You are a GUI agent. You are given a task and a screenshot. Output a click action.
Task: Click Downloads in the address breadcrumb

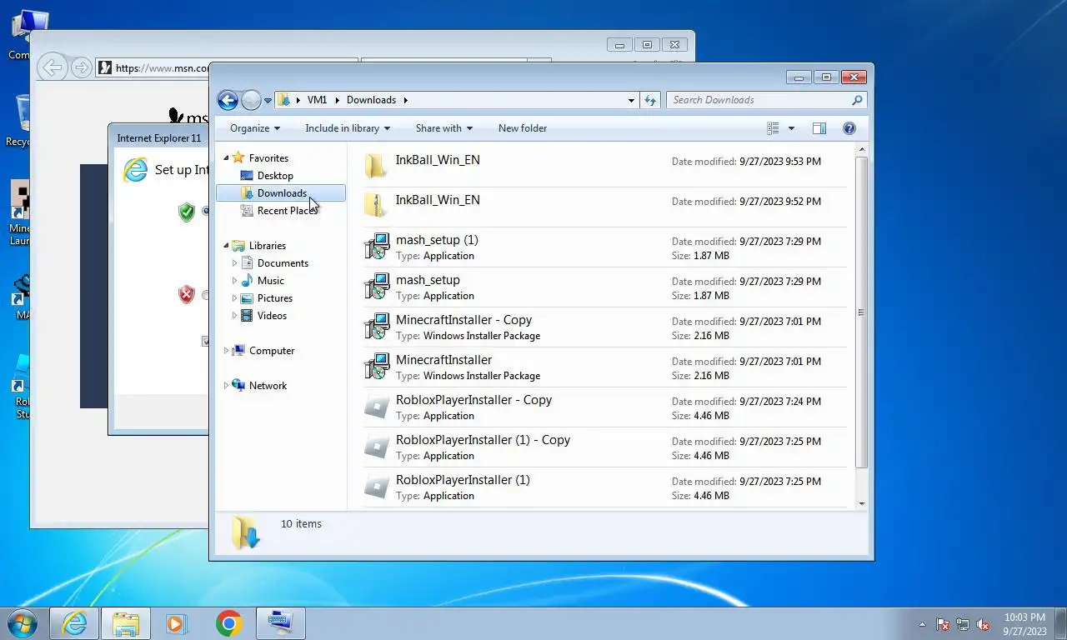[371, 100]
